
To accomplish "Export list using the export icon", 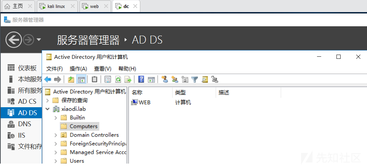I will point(128,80).
